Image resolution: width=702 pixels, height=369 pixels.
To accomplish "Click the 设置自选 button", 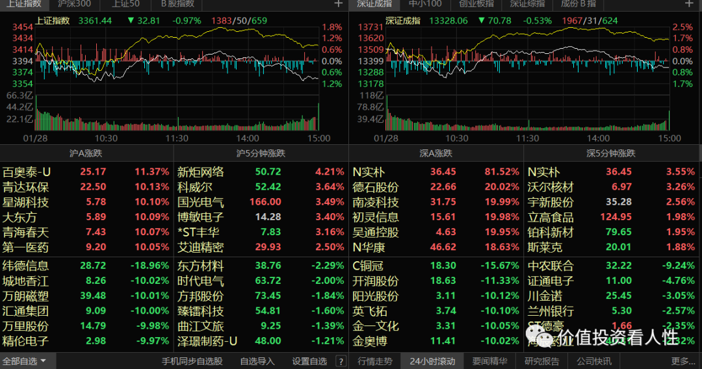I will pos(309,361).
